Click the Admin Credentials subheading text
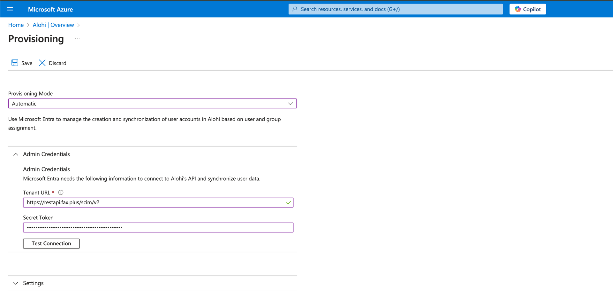613x306 pixels. click(46, 169)
